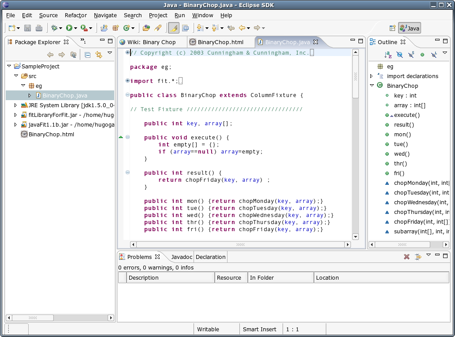Click the New Java Class icon

point(127,28)
